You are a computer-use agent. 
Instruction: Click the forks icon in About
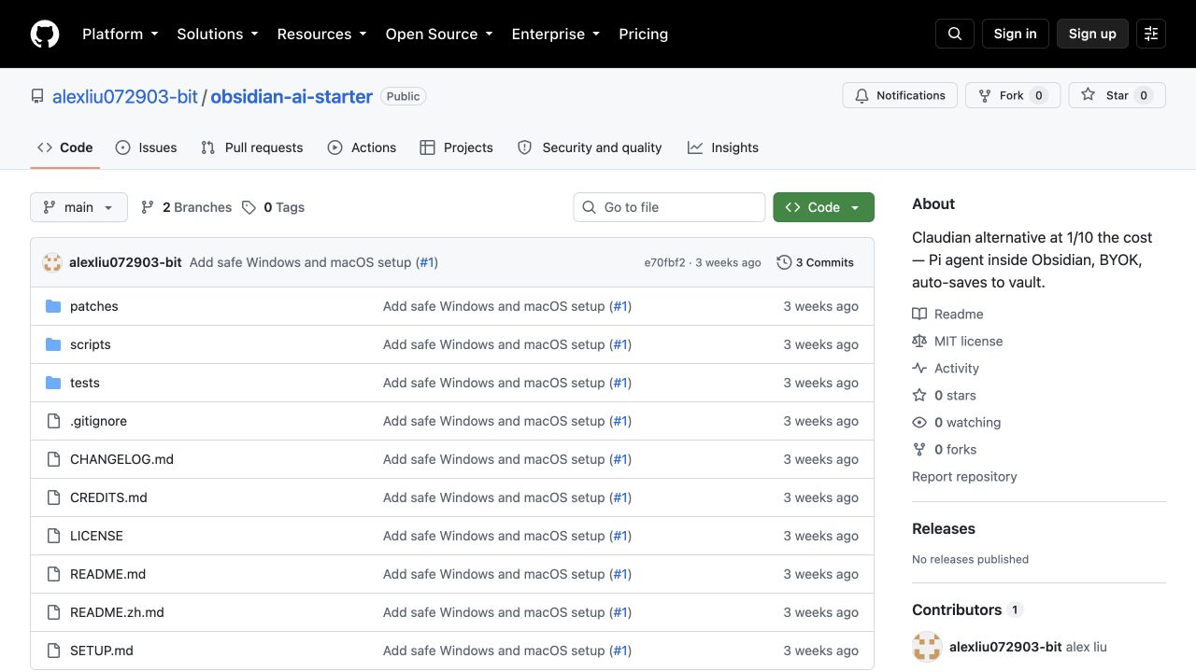click(919, 450)
